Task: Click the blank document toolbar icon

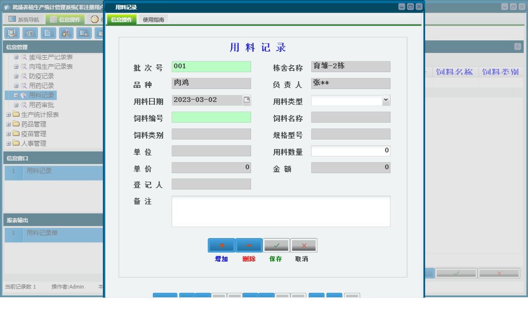Action: (48, 33)
